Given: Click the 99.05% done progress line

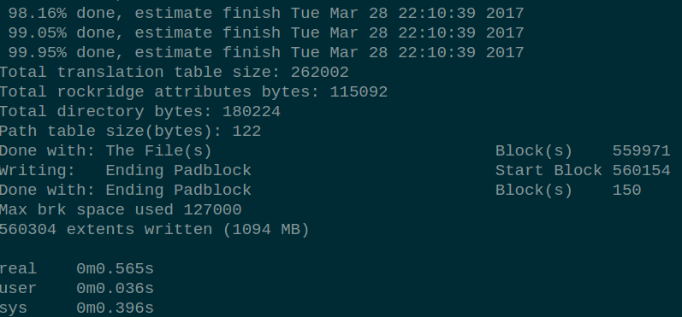Looking at the screenshot, I should (266, 33).
